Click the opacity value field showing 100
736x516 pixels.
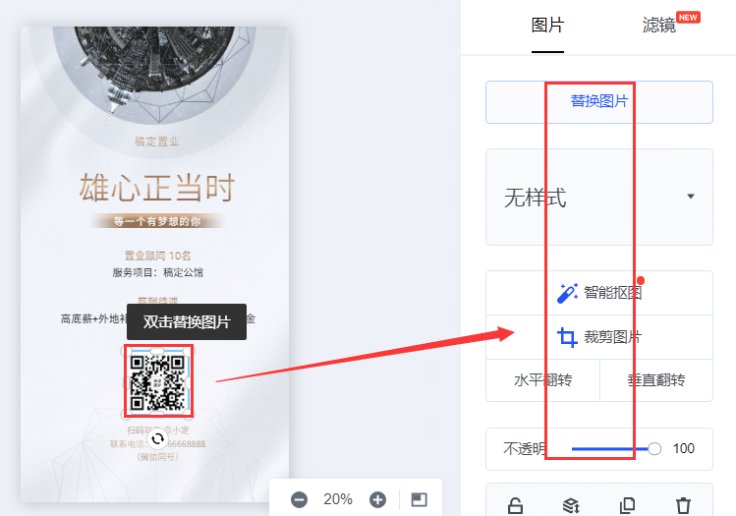(x=684, y=449)
